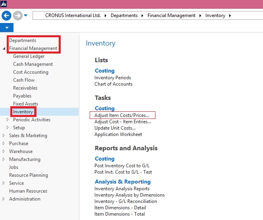
Task: Open the Inventory Periods list link
Action: tap(113, 78)
